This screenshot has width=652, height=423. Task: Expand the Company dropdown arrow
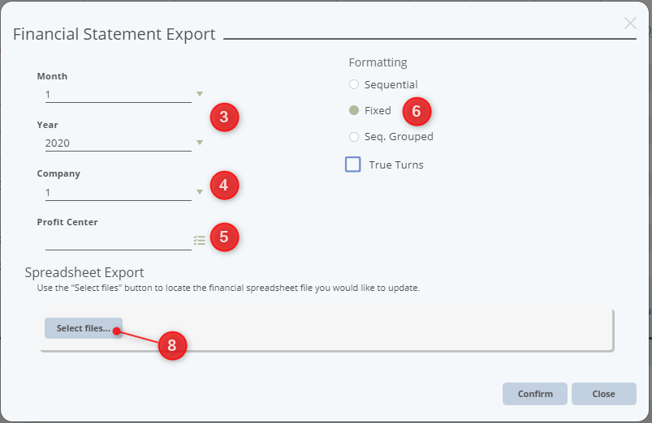(200, 192)
